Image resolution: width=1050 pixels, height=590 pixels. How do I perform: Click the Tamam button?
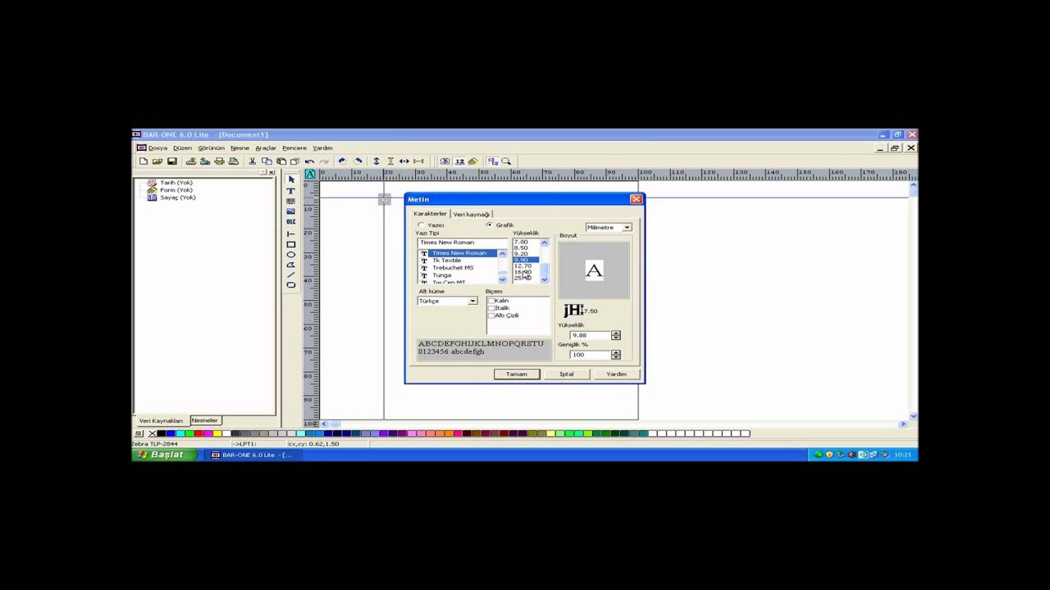point(516,374)
